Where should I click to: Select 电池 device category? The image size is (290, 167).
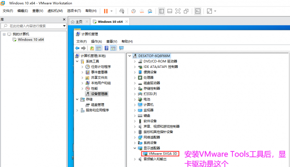coord(147,100)
